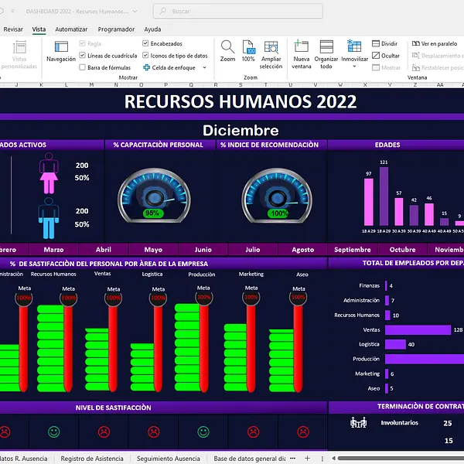Uncheck Líneas de cuadrícula
Image resolution: width=464 pixels, height=464 pixels.
(x=82, y=56)
